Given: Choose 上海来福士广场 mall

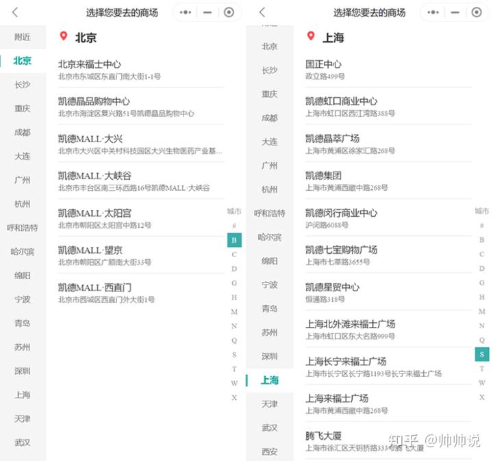Looking at the screenshot, I should click(389, 404).
